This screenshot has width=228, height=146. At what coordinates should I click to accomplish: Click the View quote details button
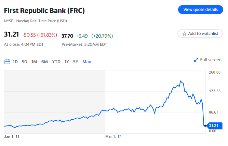200,10
